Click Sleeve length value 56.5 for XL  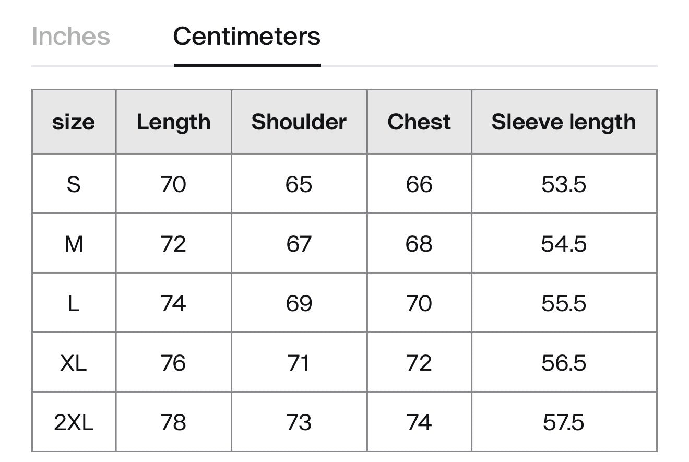pyautogui.click(x=564, y=363)
